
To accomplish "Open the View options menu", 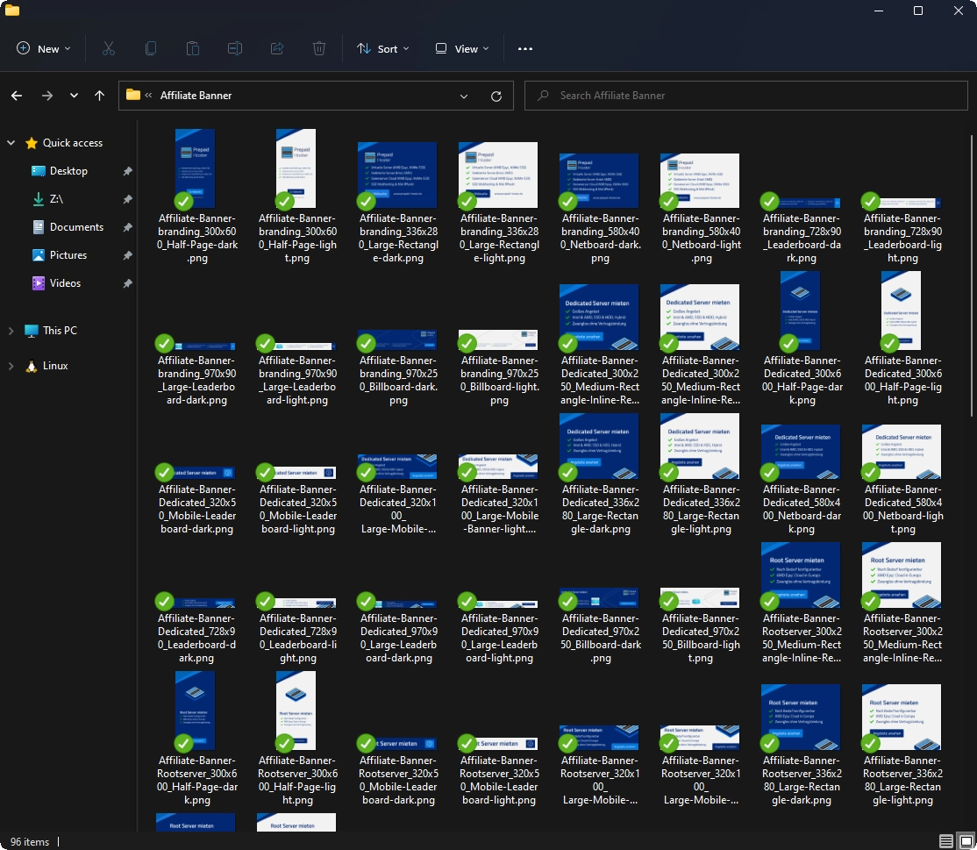I will tap(462, 49).
